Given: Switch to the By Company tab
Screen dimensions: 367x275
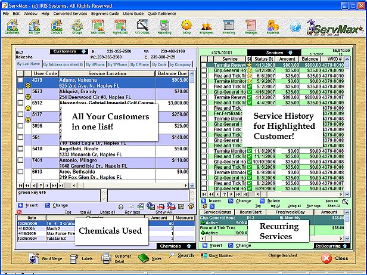Looking at the screenshot, I should point(180,64).
